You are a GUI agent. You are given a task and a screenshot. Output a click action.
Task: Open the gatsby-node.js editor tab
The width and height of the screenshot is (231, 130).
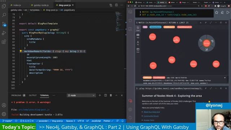(40, 5)
